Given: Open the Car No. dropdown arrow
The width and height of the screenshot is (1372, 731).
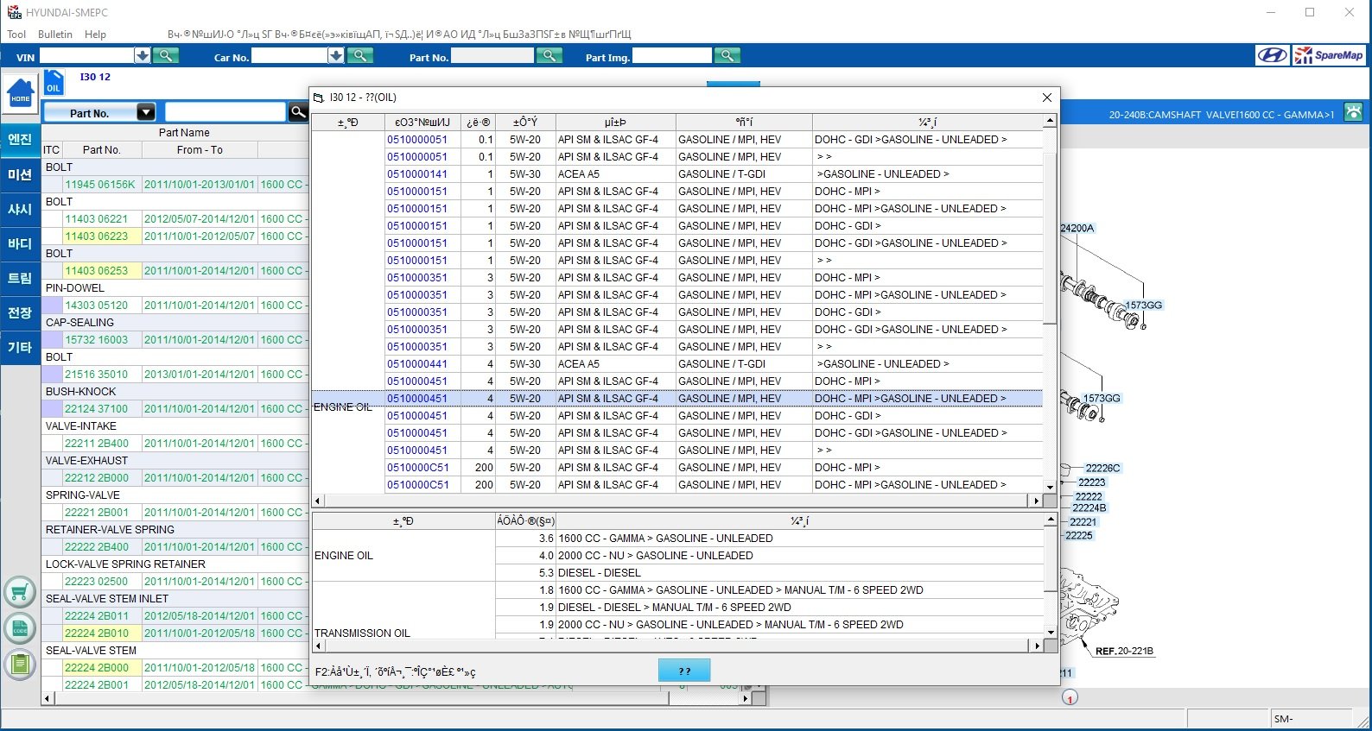Looking at the screenshot, I should point(336,56).
